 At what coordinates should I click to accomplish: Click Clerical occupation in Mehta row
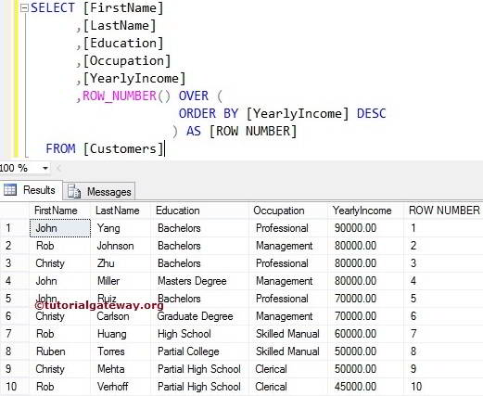click(288, 369)
